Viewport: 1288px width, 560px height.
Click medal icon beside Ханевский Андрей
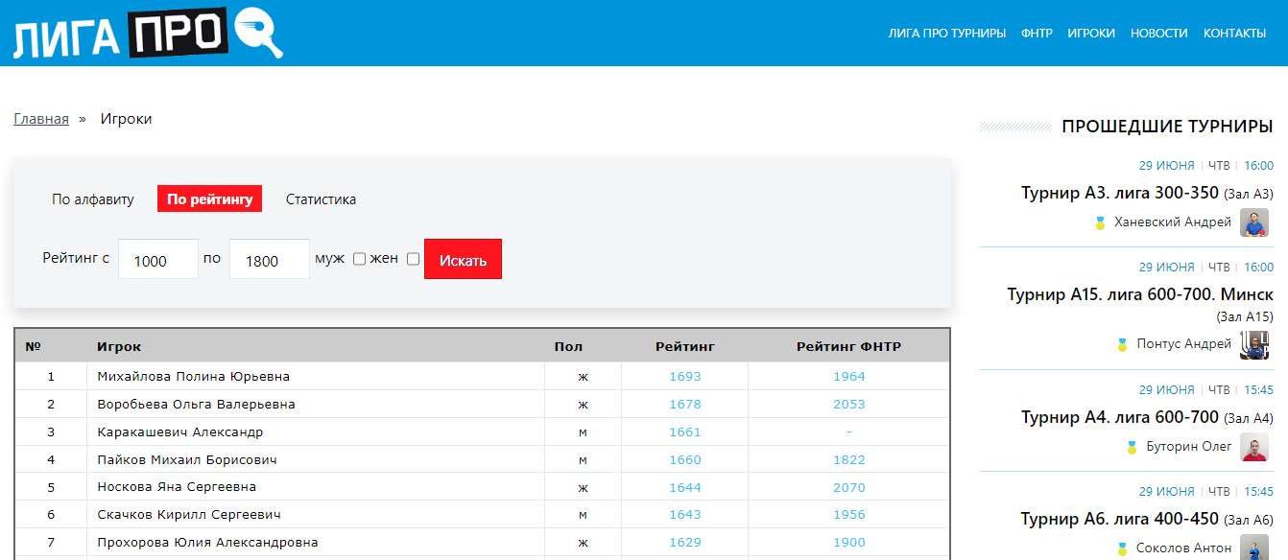(1101, 223)
